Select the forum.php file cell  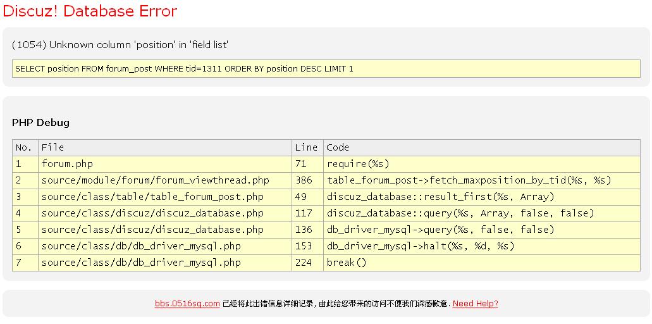pos(67,164)
